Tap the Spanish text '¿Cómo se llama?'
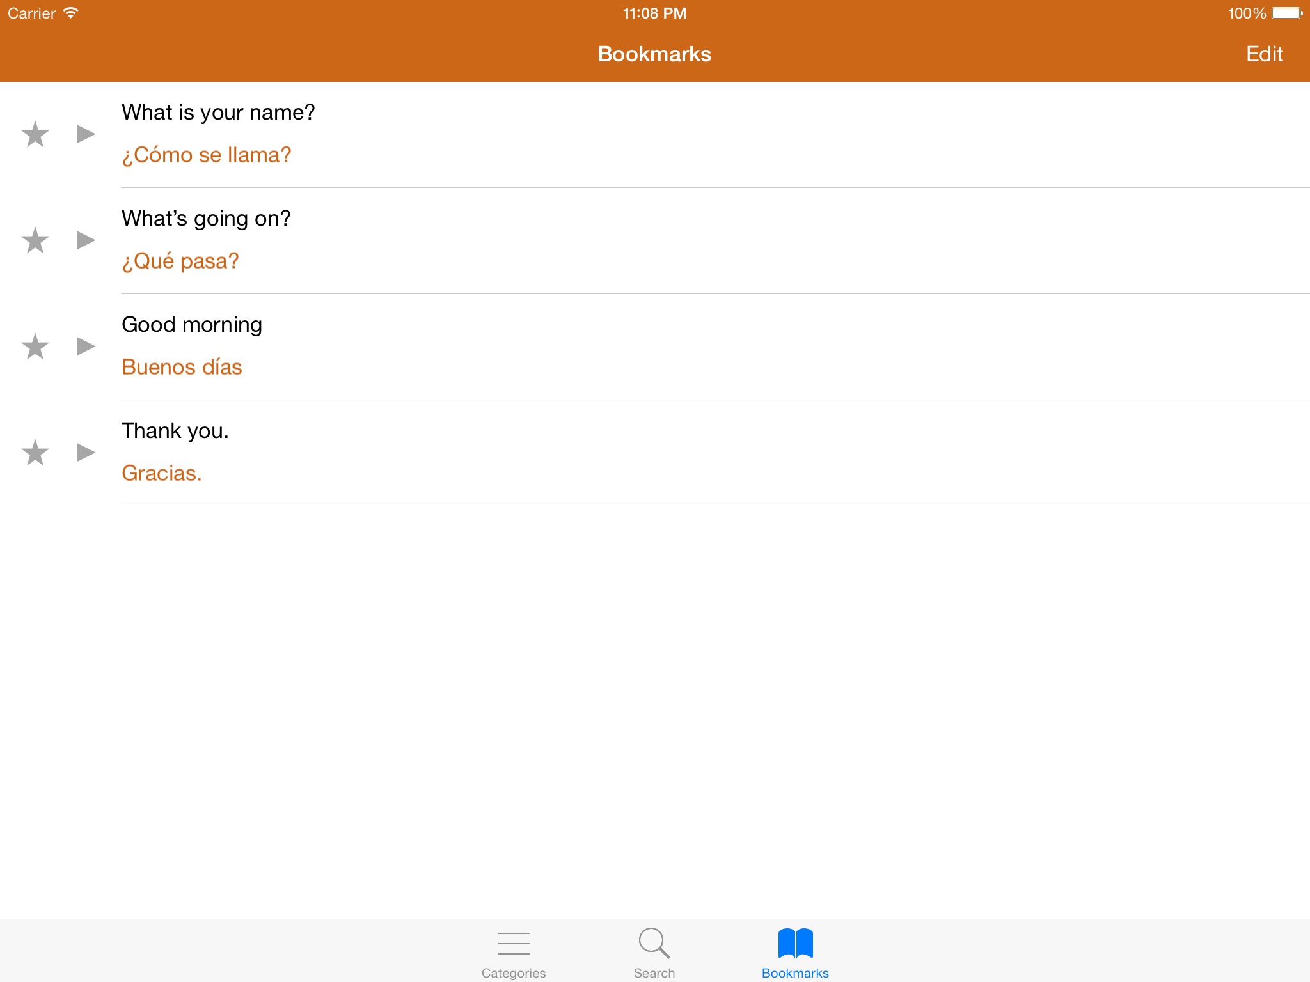 (x=207, y=155)
